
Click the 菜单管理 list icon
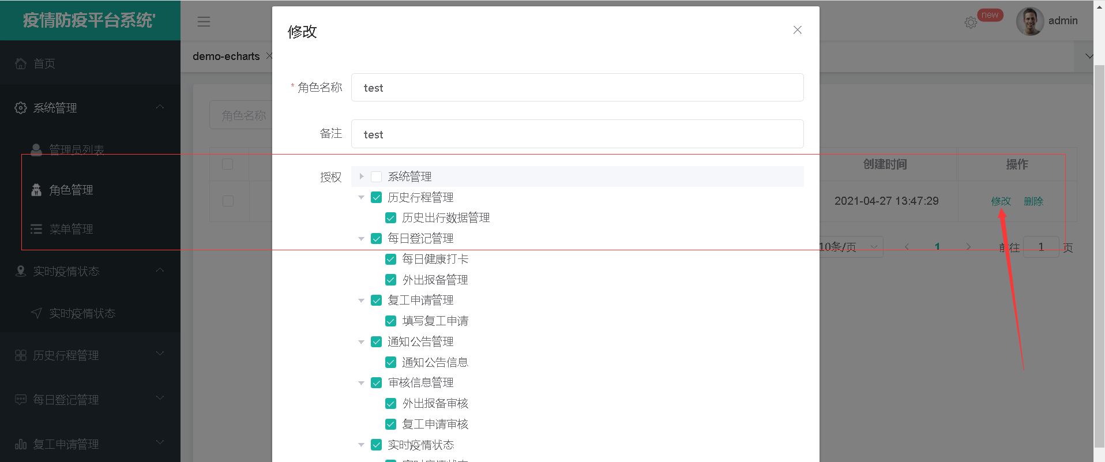[36, 229]
